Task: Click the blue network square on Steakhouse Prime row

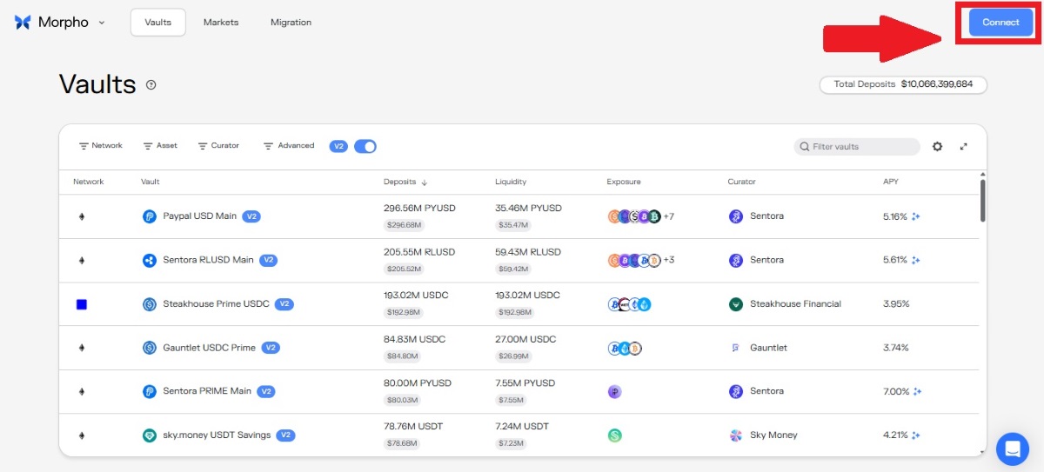Action: click(x=82, y=304)
